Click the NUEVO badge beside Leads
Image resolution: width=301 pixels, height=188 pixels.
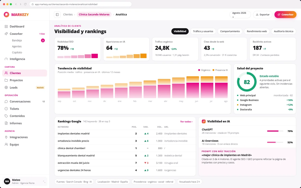(x=40, y=88)
